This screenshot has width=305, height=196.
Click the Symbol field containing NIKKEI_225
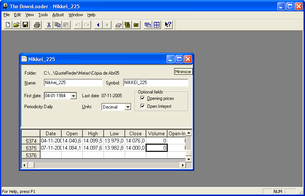pos(156,83)
